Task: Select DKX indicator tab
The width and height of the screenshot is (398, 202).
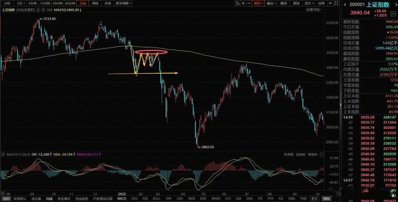Action: click(x=249, y=199)
